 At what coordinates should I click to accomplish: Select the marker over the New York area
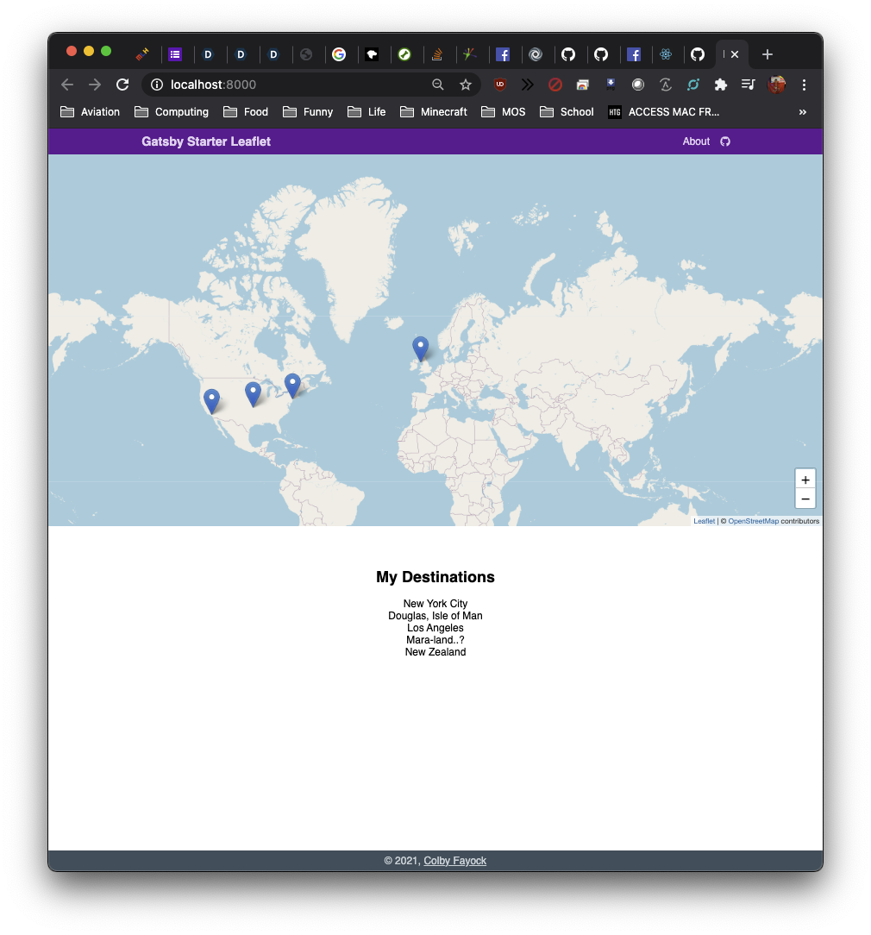click(x=292, y=383)
